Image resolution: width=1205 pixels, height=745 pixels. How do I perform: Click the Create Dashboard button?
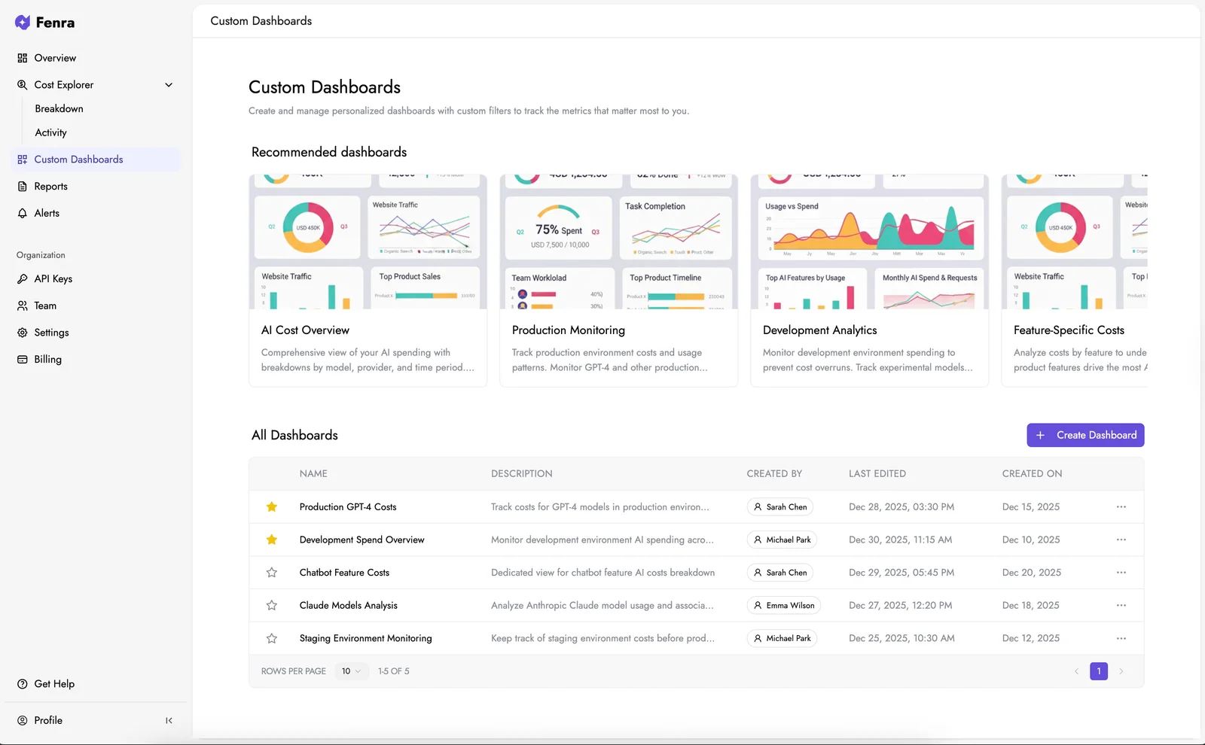pyautogui.click(x=1085, y=435)
